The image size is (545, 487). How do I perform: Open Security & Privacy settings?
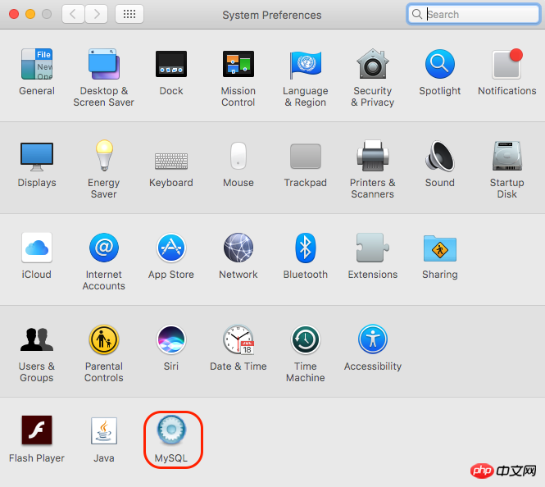point(373,65)
